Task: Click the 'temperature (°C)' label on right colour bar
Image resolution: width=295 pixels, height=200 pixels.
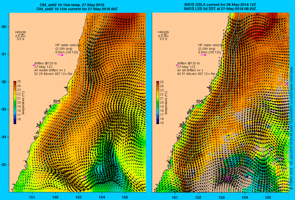Action: tap(166, 103)
